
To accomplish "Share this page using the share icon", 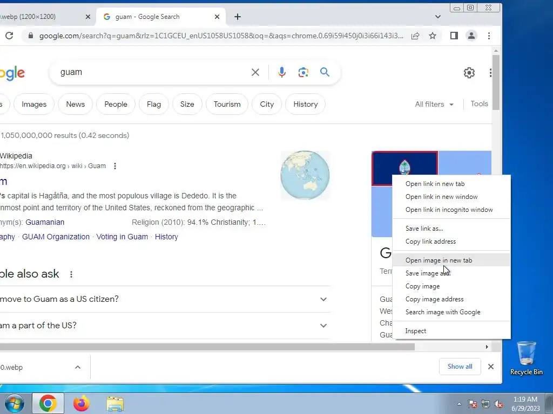I will 415,36.
